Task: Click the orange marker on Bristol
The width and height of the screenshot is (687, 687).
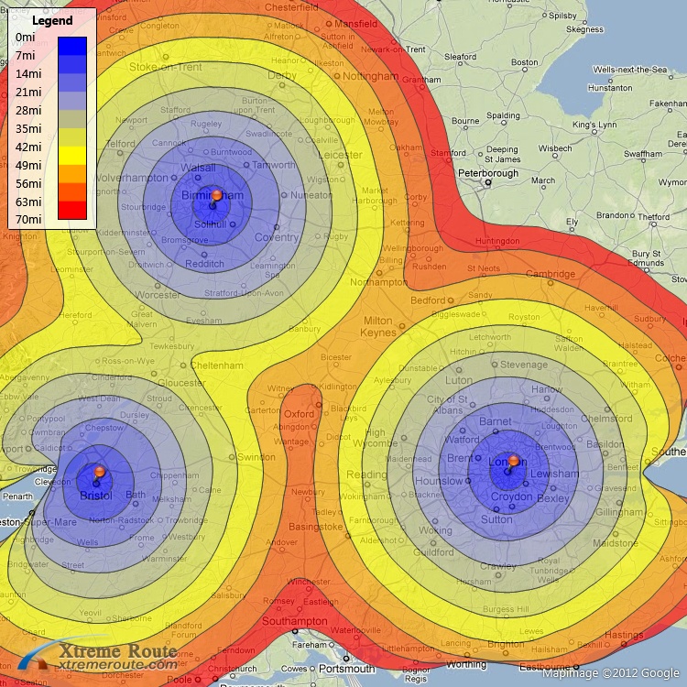Action: point(100,472)
